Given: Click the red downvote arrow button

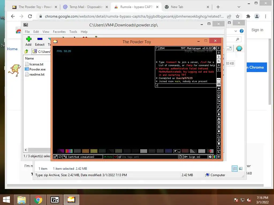Looking at the screenshot, I should coord(115,157).
